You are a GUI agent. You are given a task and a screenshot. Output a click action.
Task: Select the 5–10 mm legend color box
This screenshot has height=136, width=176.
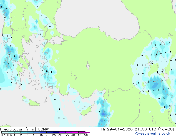pyautogui.click(x=30, y=132)
